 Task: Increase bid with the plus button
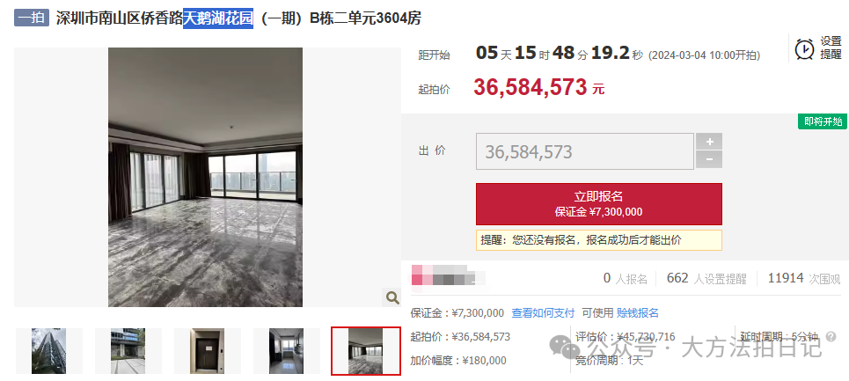tap(709, 142)
